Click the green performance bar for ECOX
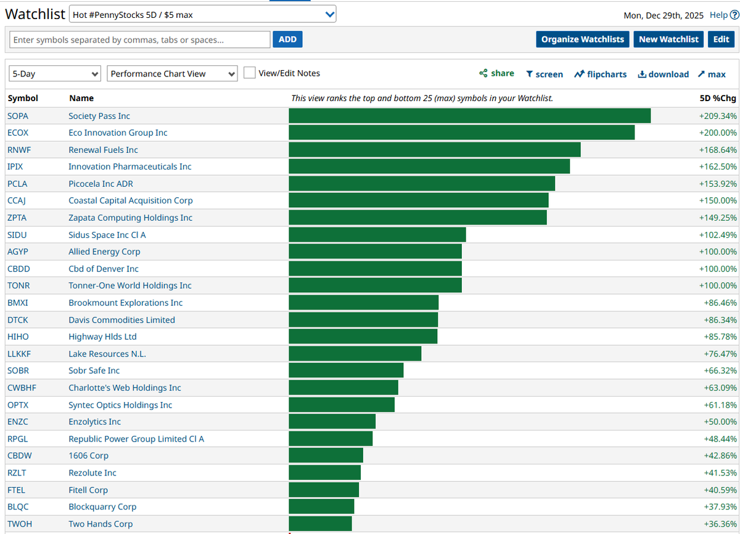Viewport: 740px width, 534px height. 461,132
